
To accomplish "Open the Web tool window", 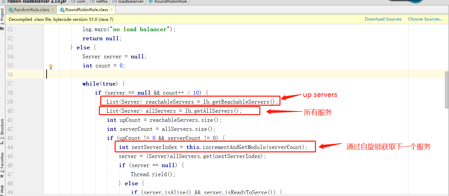I will tap(2, 190).
